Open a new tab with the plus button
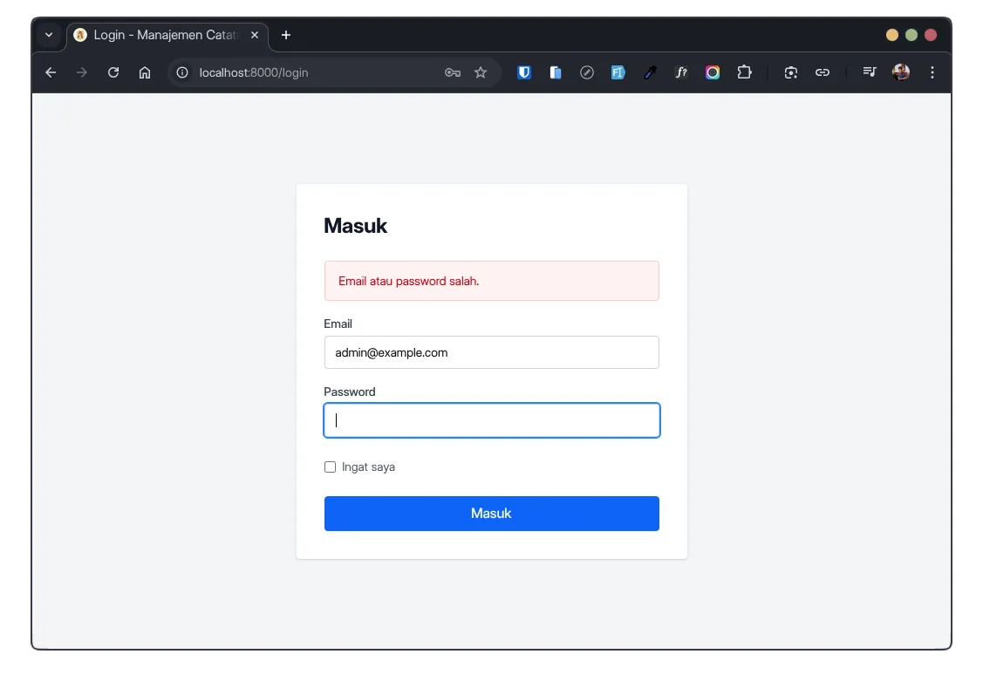The image size is (983, 695). coord(286,35)
